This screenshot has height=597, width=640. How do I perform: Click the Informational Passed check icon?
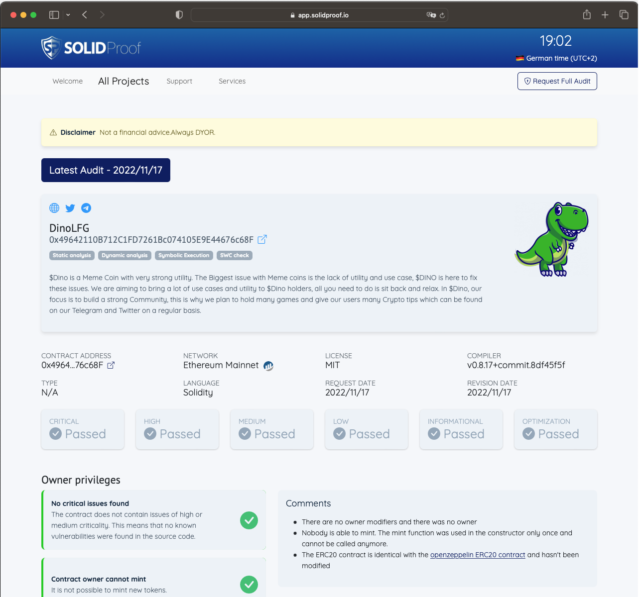(x=434, y=434)
